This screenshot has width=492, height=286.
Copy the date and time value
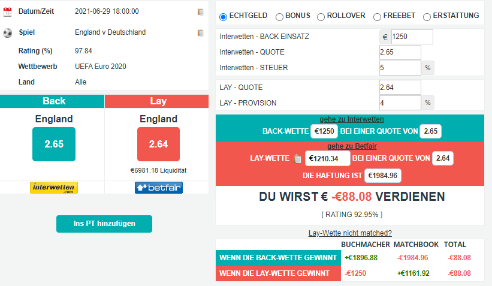pos(201,12)
